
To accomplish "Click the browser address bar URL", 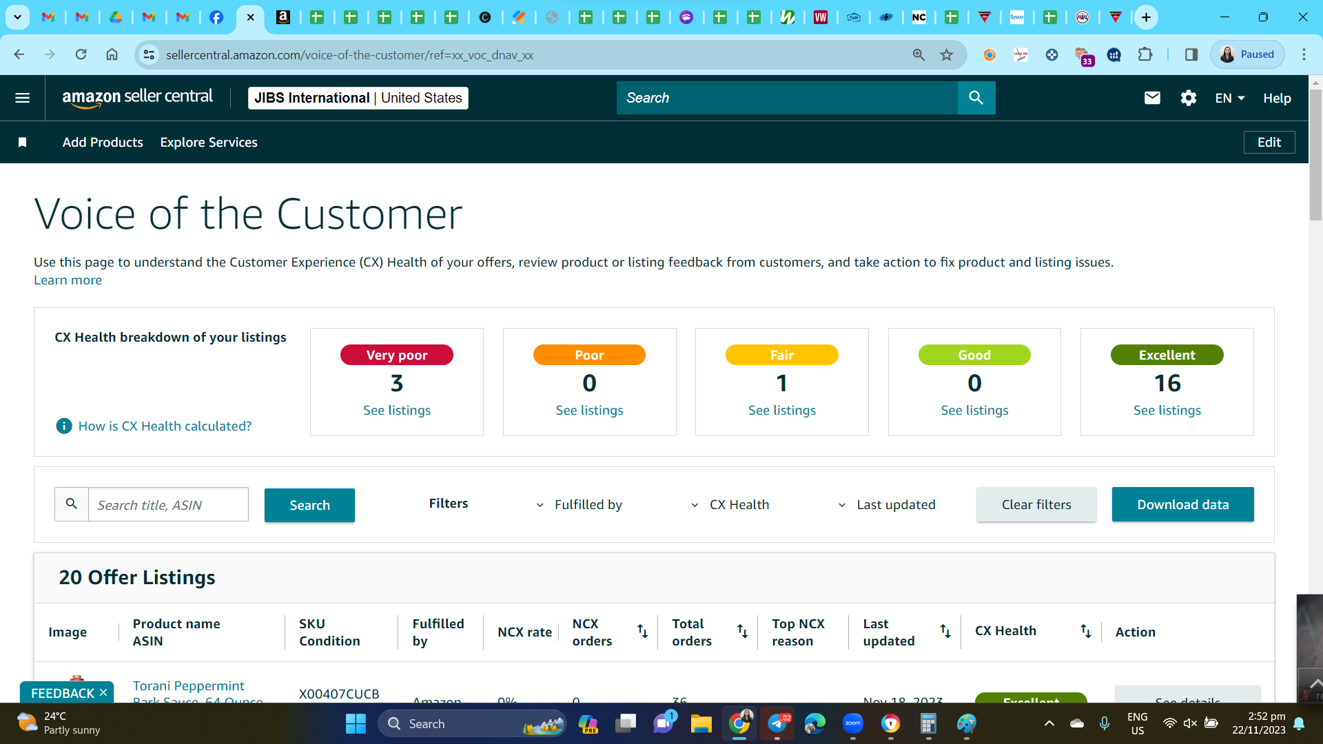I will (350, 54).
